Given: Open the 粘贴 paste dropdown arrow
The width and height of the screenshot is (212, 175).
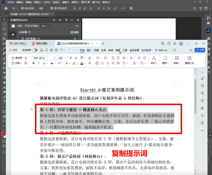Looking at the screenshot, I should click(x=21, y=63).
